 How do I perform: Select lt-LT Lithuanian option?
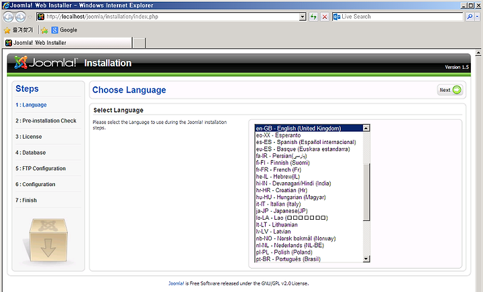[309, 224]
